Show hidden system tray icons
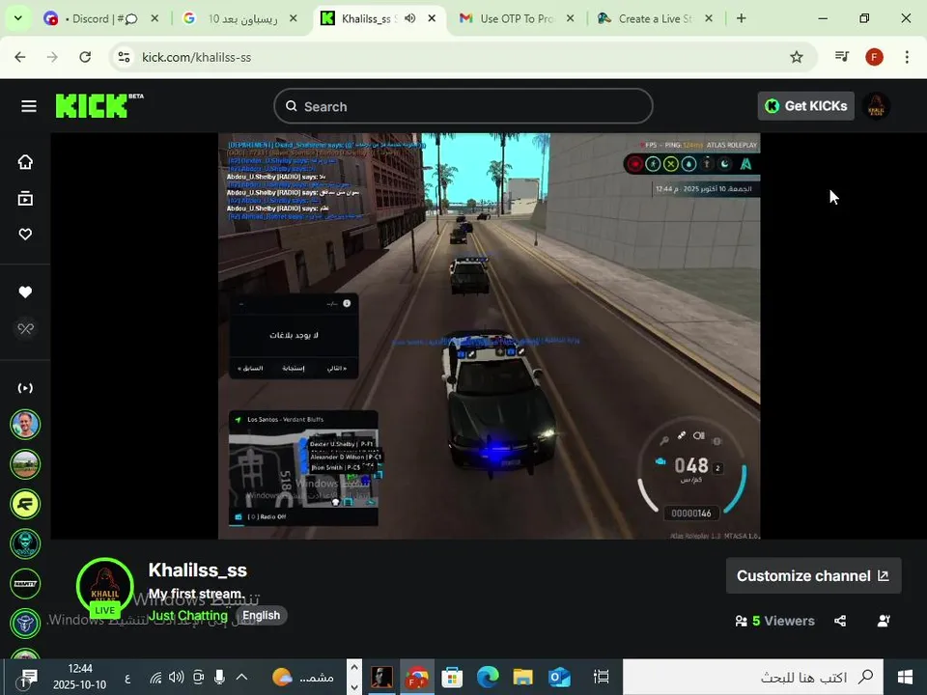Image resolution: width=927 pixels, height=695 pixels. [241, 678]
